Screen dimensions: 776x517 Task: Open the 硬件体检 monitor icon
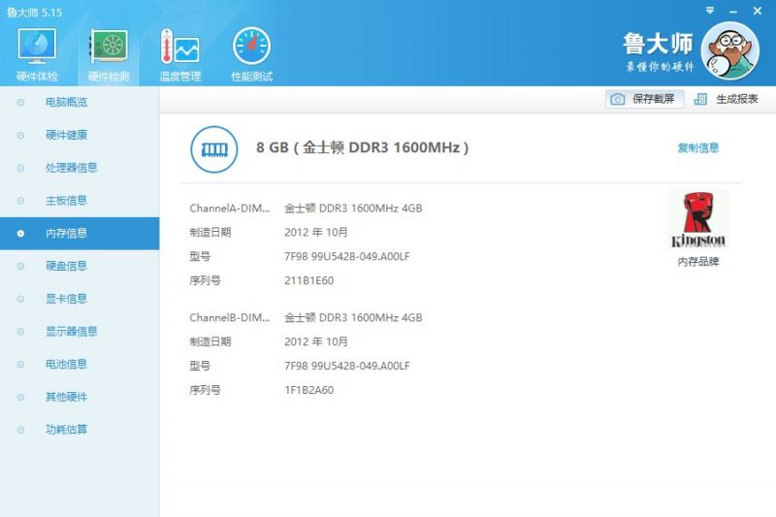point(37,46)
